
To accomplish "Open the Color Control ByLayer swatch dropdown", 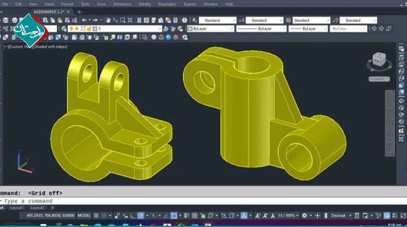I will click(211, 28).
